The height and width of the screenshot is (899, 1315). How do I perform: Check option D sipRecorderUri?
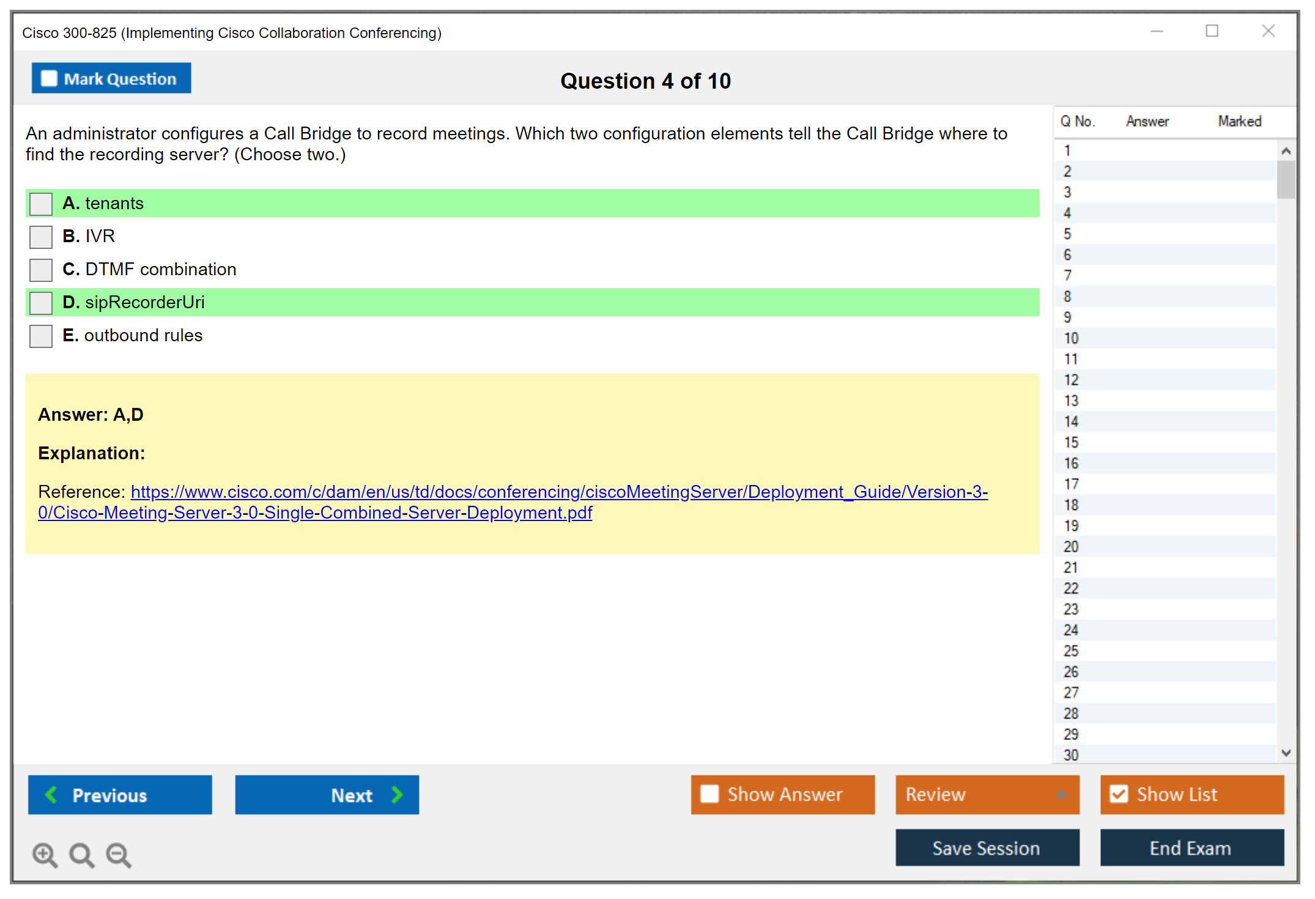[41, 303]
